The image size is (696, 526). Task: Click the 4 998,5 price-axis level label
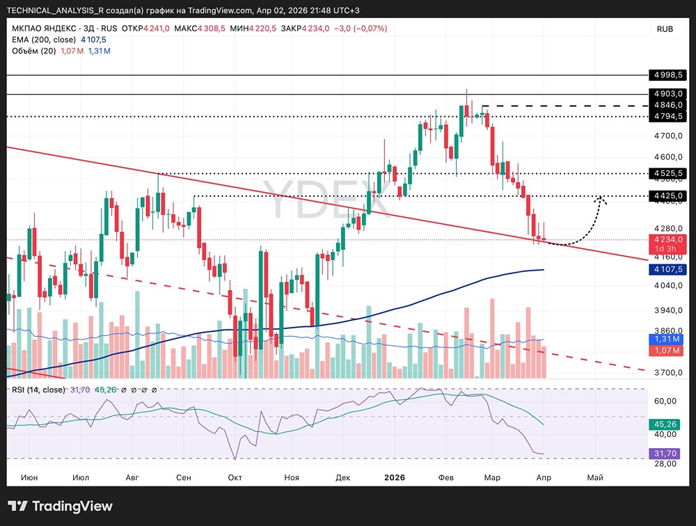667,75
